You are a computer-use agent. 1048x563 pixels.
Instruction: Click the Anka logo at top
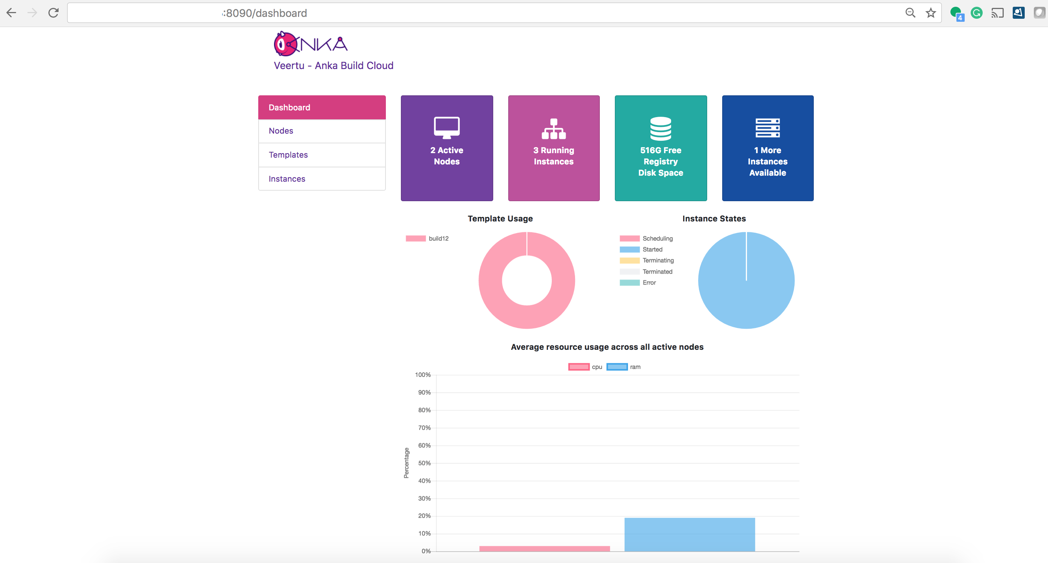point(310,44)
